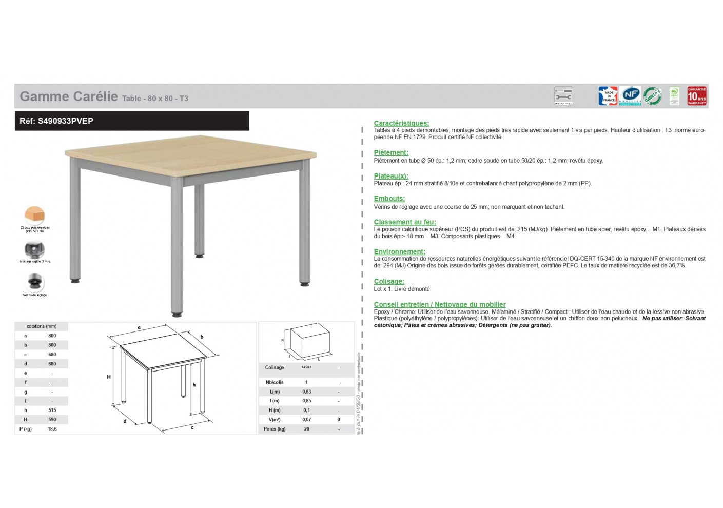723x508 pixels.
Task: Click the 'Lot x 1. Livré démonté.' text
Action: tap(403, 289)
